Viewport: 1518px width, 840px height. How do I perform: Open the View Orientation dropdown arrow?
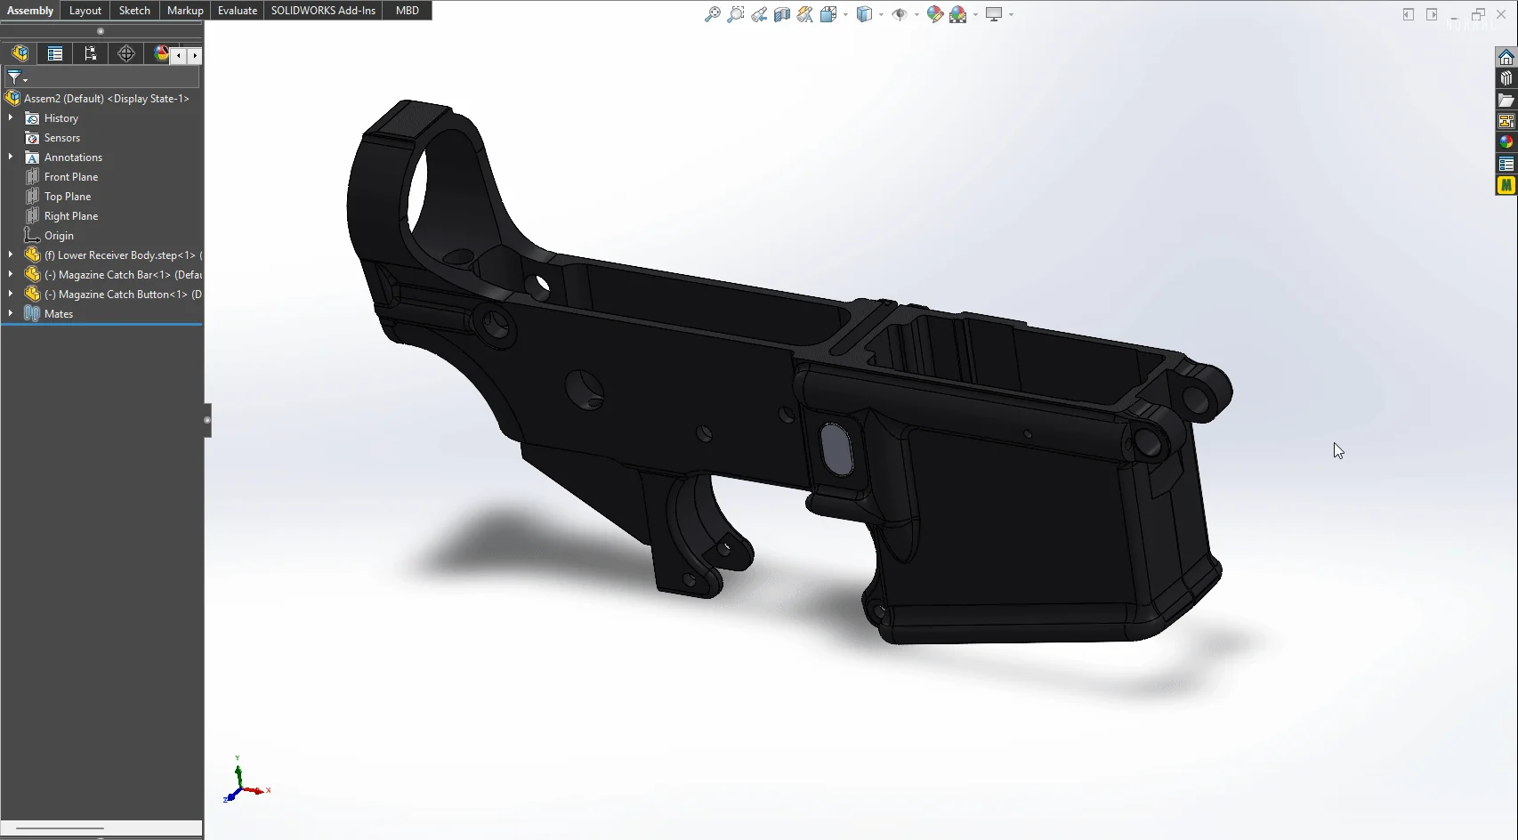coord(844,14)
